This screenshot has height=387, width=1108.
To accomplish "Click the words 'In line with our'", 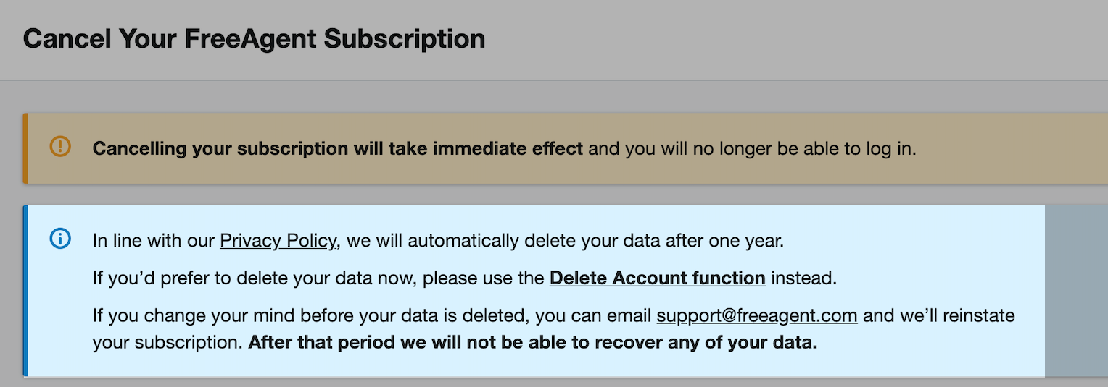I will tap(154, 240).
